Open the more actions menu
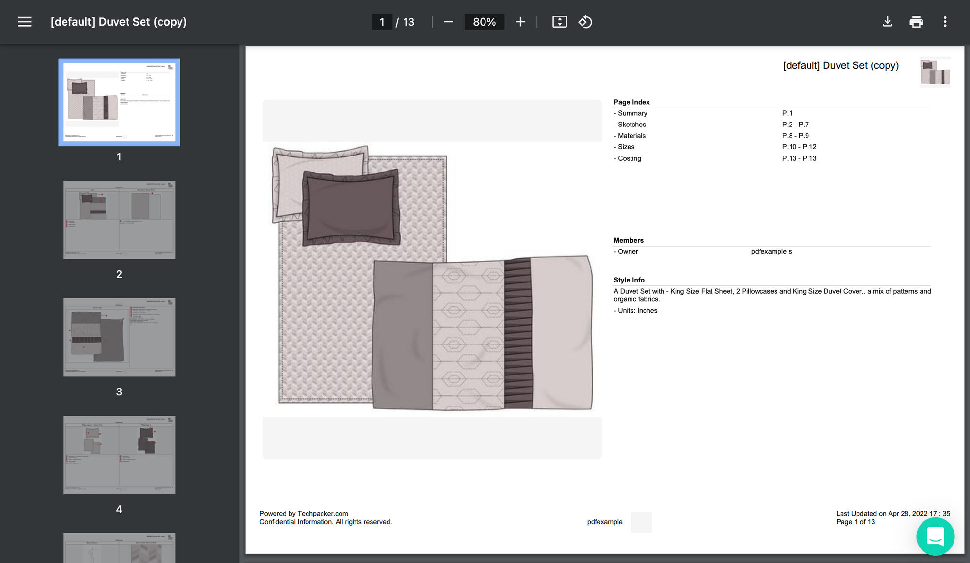The image size is (970, 563). pos(945,22)
